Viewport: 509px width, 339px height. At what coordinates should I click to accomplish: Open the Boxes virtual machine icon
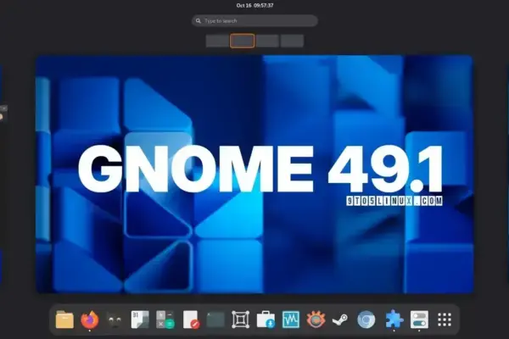[241, 320]
